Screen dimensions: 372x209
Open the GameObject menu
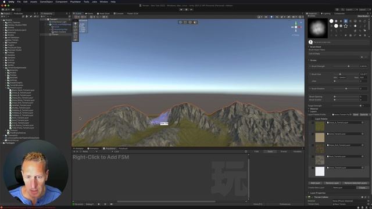point(46,2)
